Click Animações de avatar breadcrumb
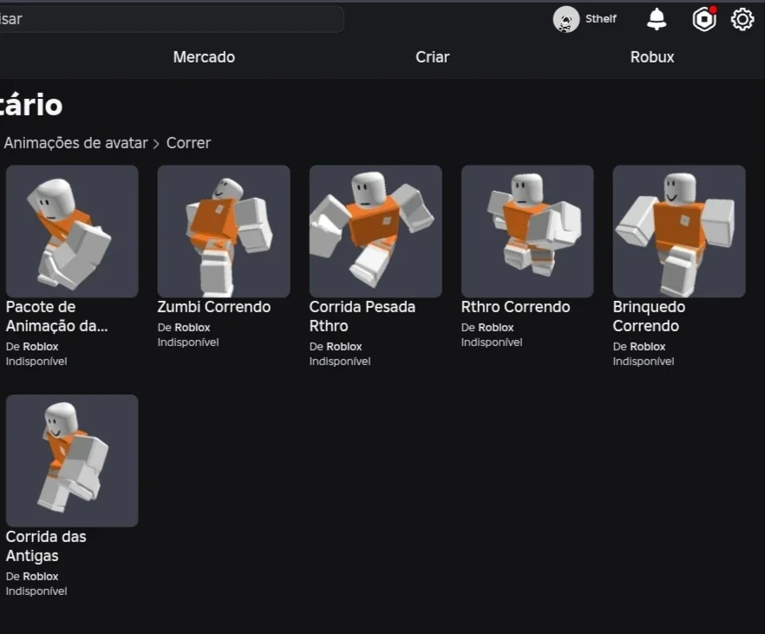The image size is (765, 634). pyautogui.click(x=75, y=143)
